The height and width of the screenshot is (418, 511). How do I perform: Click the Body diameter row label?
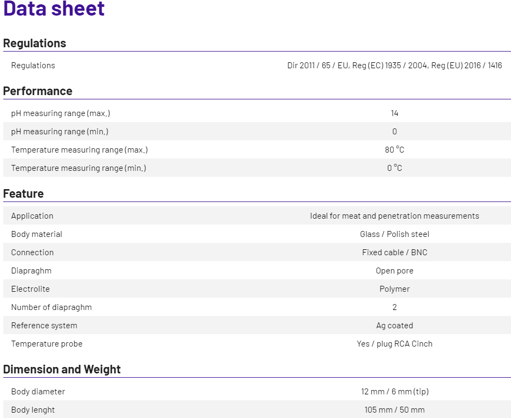[x=38, y=392]
